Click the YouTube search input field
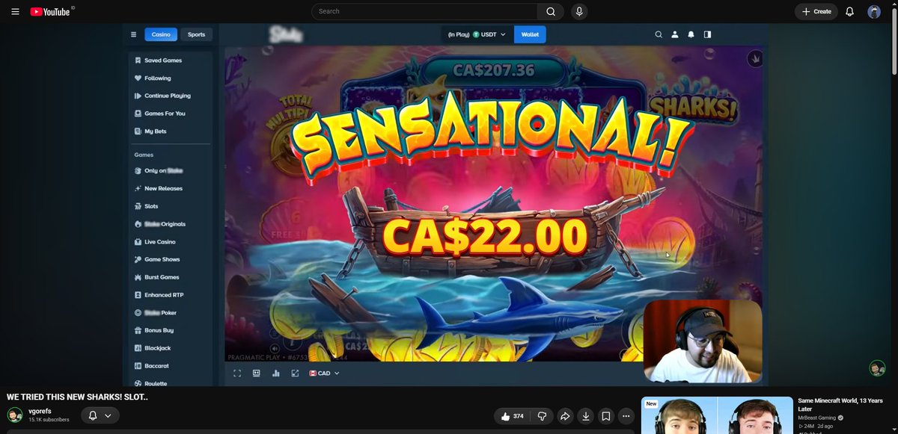This screenshot has width=898, height=434. click(424, 11)
